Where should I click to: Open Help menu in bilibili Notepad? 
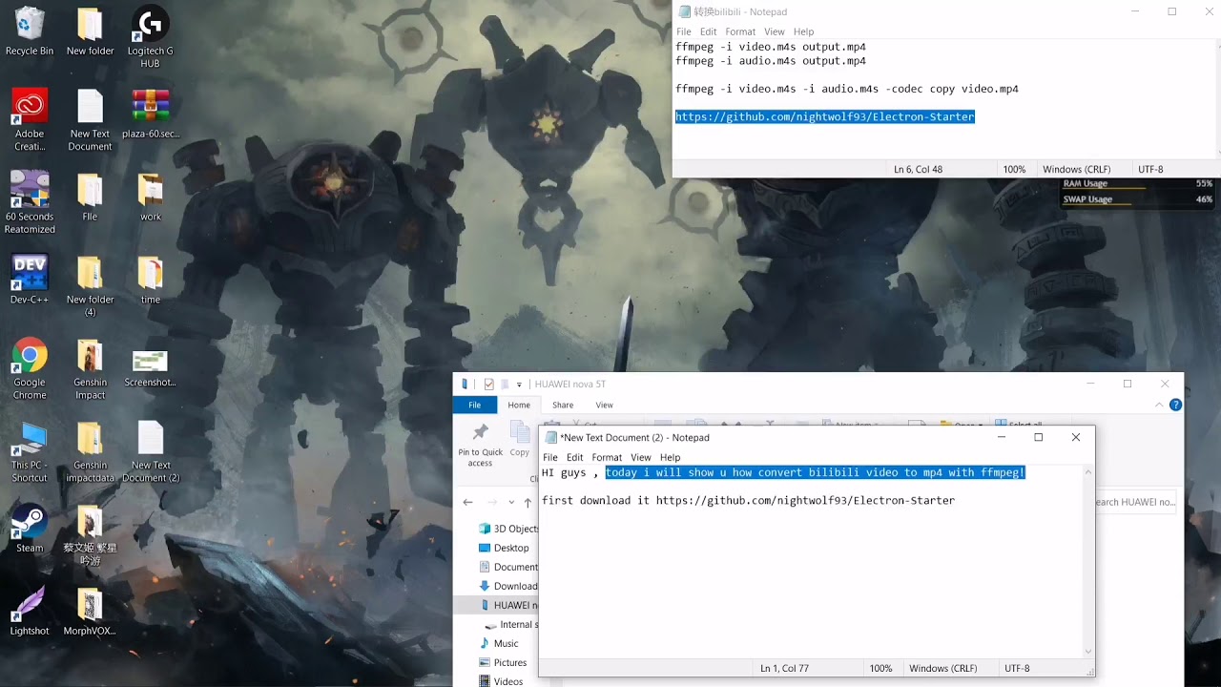click(804, 31)
